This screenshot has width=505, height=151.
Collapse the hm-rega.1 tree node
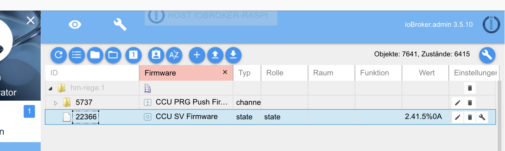[x=50, y=88]
